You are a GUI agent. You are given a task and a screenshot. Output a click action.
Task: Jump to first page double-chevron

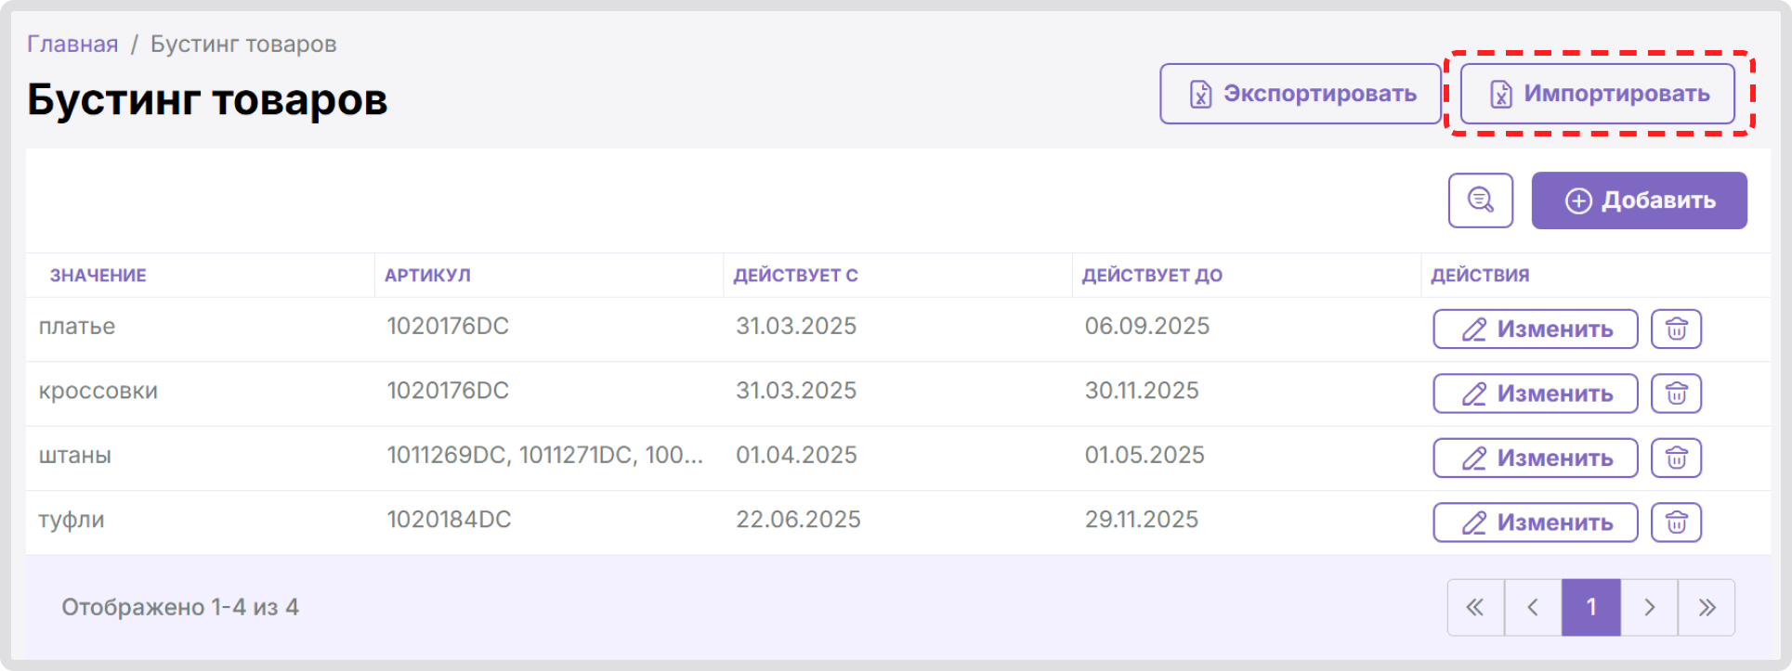click(x=1475, y=608)
